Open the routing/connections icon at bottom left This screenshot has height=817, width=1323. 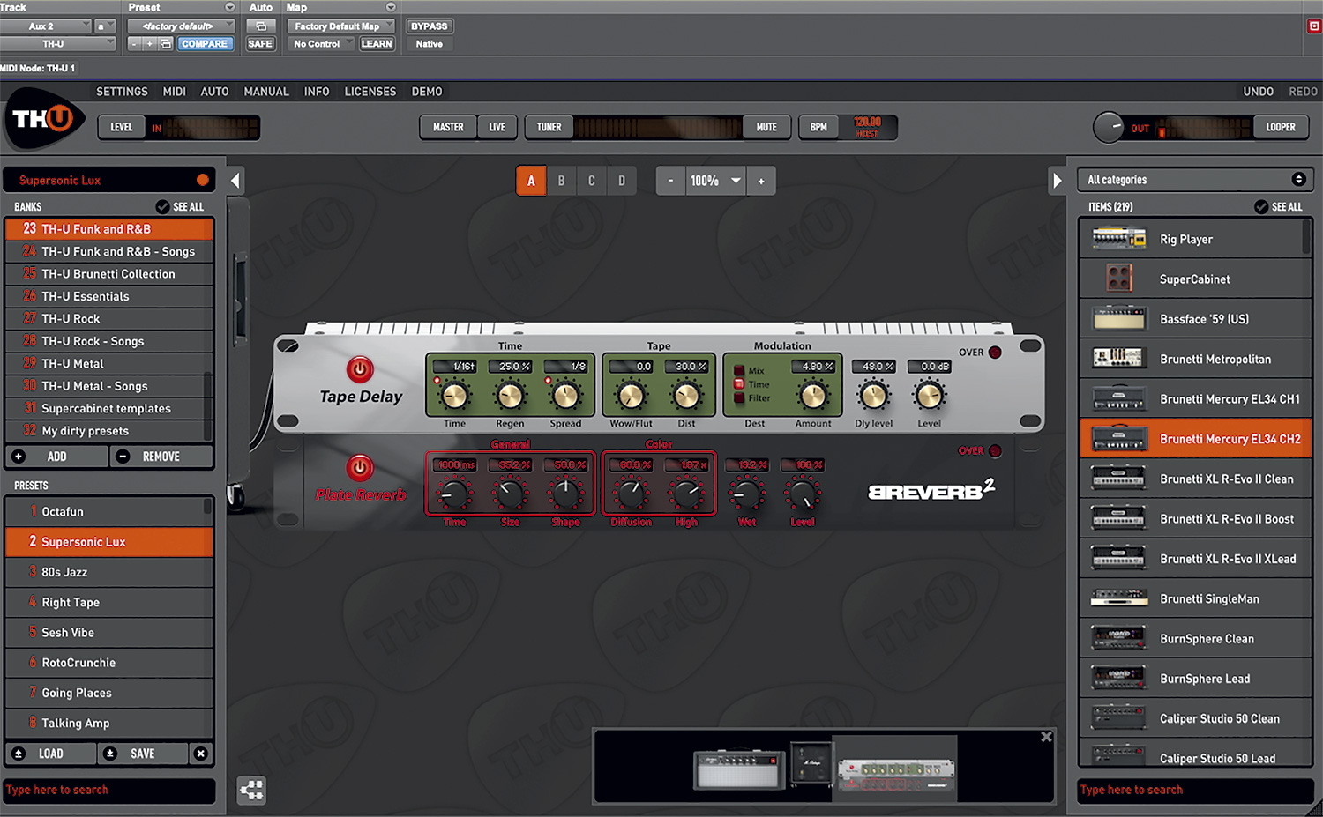[x=251, y=791]
